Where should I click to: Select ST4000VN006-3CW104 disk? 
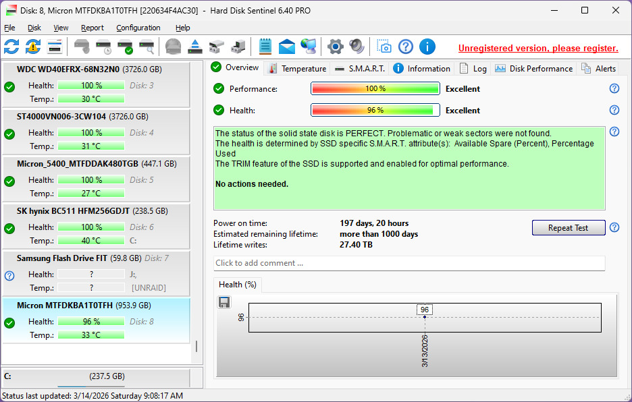click(96, 132)
